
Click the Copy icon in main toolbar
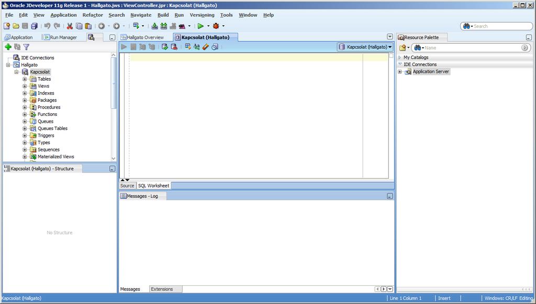coord(79,26)
